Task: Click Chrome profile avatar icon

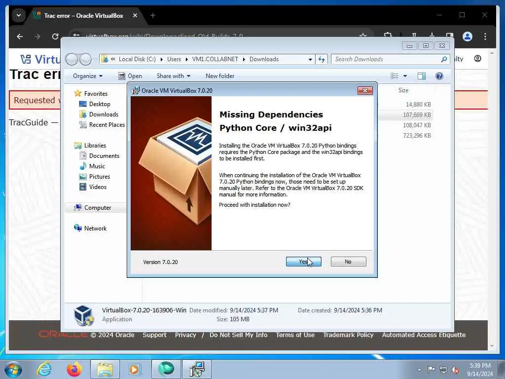Action: click(x=468, y=37)
